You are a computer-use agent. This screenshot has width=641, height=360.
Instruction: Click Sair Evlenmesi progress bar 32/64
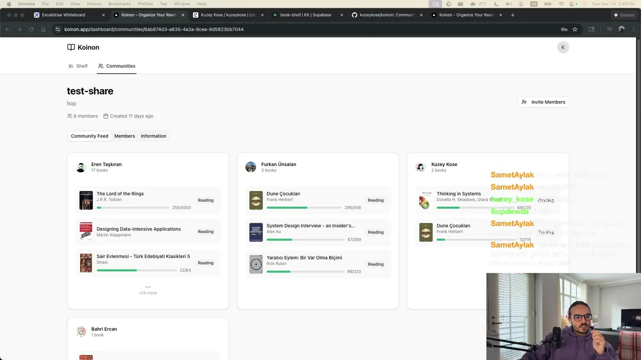pos(137,270)
